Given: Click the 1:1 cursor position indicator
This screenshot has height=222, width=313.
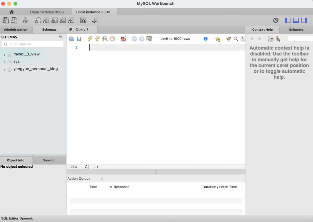Looking at the screenshot, I should click(96, 167).
